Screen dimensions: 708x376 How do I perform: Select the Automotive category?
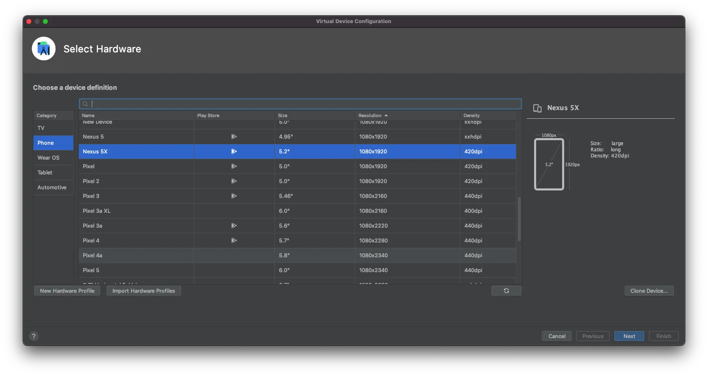[x=53, y=187]
